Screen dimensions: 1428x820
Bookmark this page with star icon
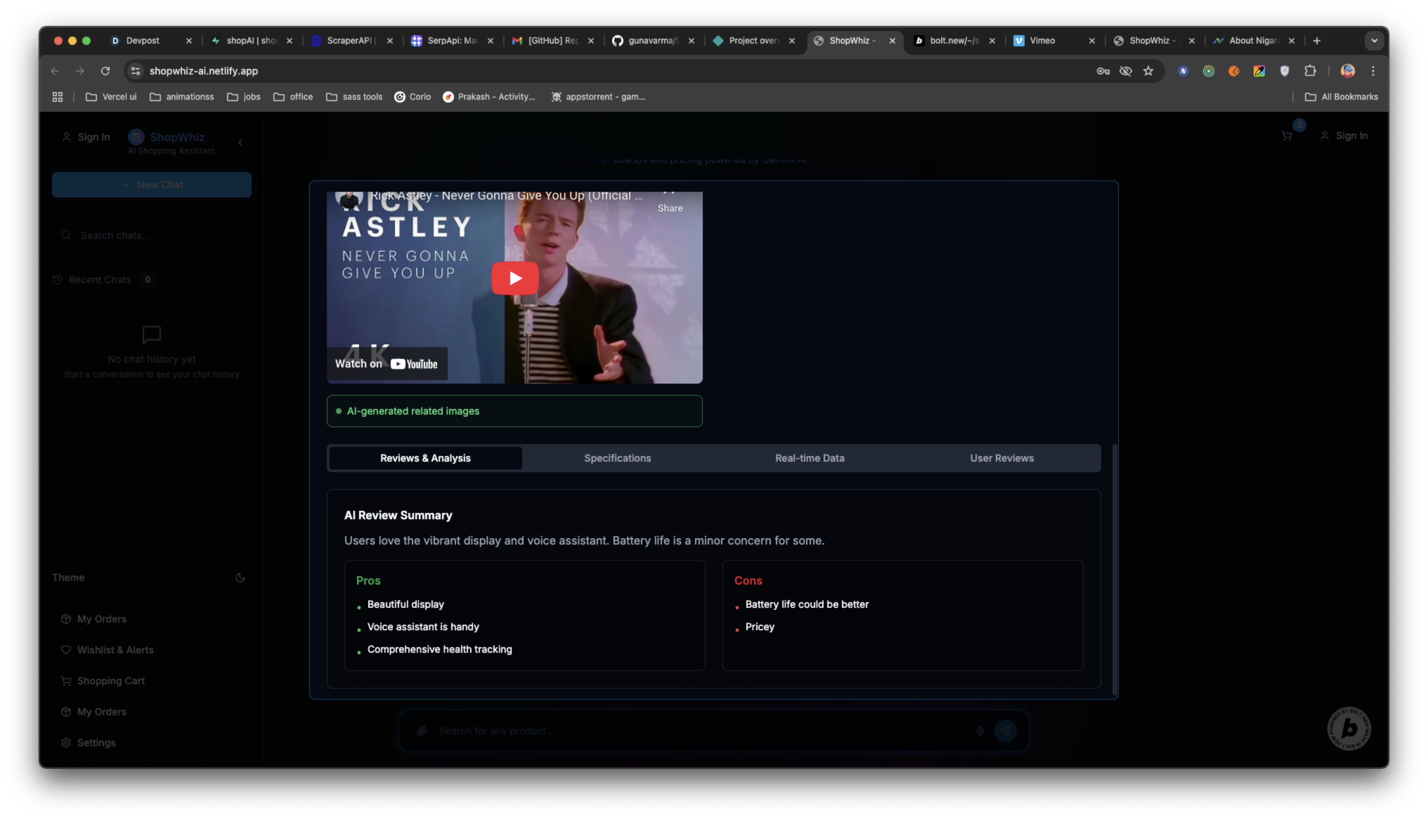tap(1148, 71)
